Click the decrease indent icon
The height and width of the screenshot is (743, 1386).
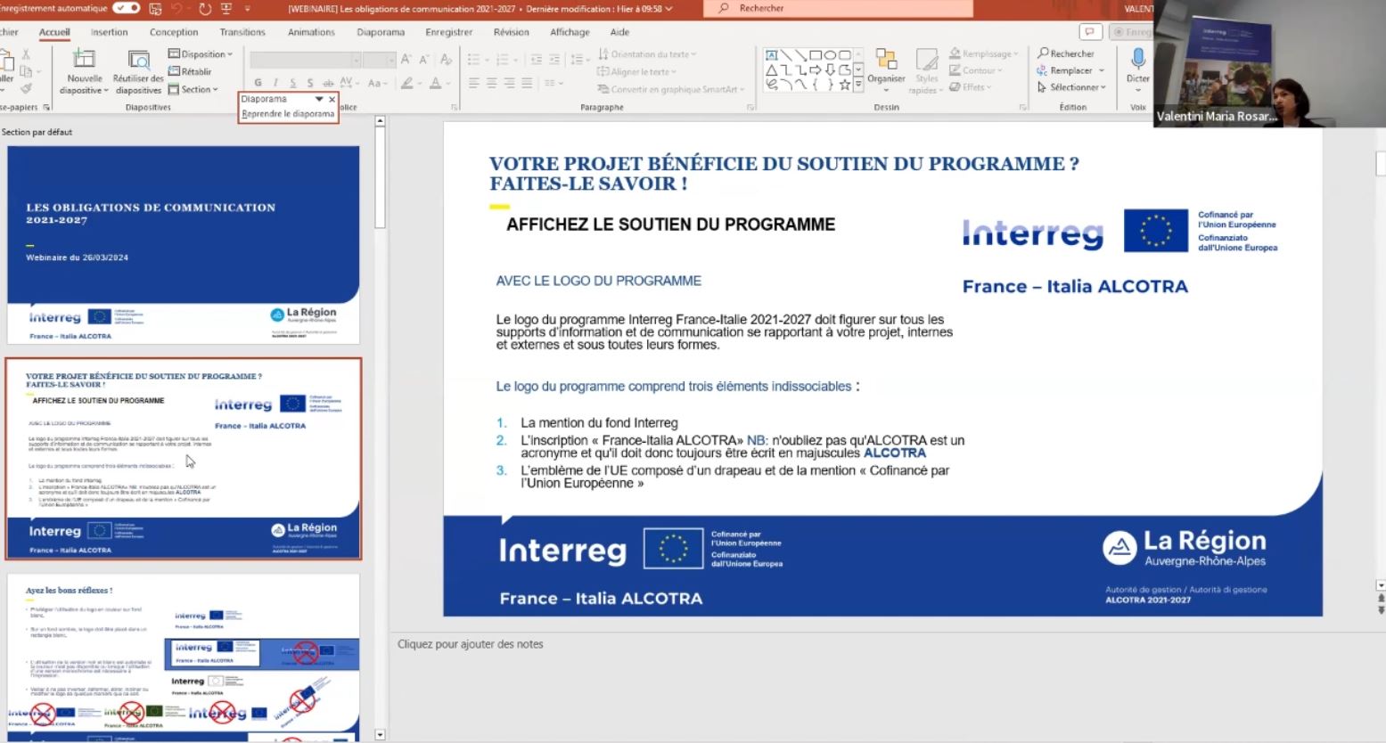(536, 60)
